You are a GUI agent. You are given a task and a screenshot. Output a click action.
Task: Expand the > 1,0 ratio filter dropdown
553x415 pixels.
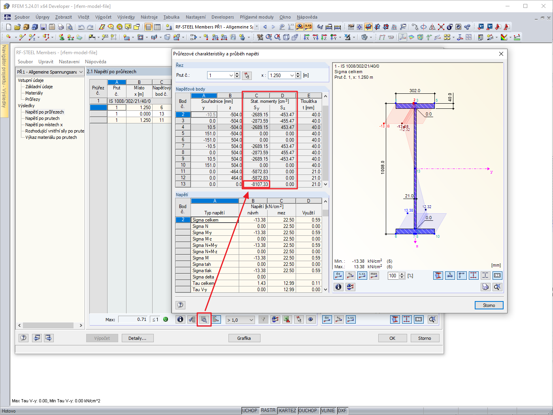[x=251, y=320]
